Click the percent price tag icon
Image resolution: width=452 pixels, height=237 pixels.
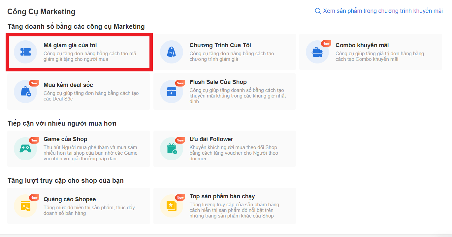[171, 52]
